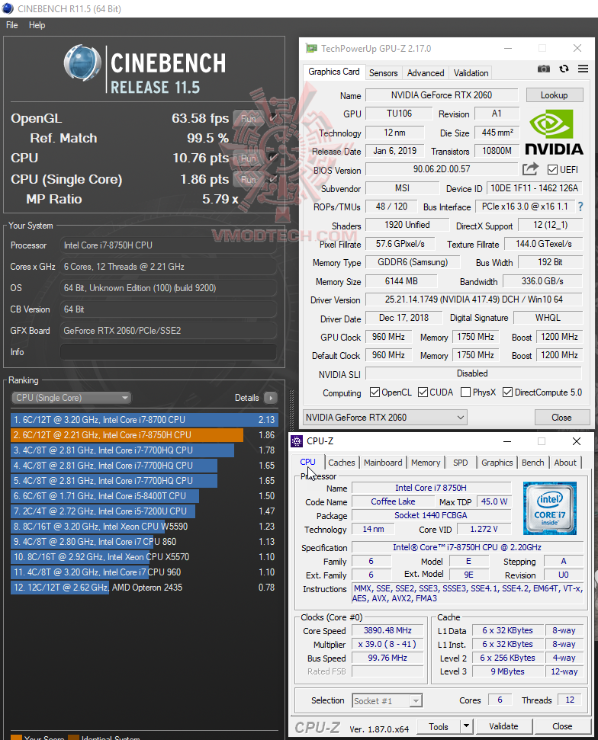Click the Close button in GPU-Z

(561, 417)
